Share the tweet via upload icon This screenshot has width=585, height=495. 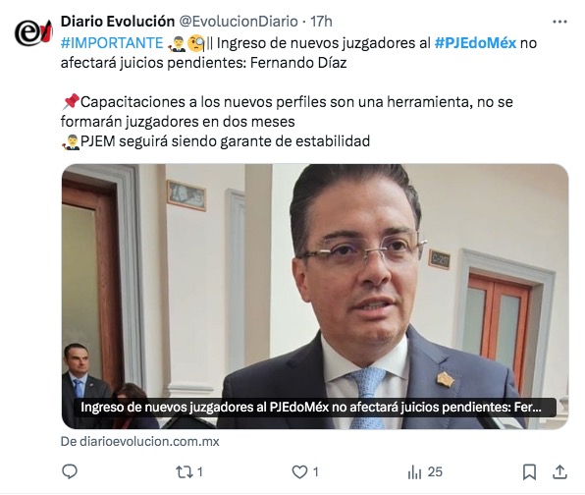tap(559, 471)
